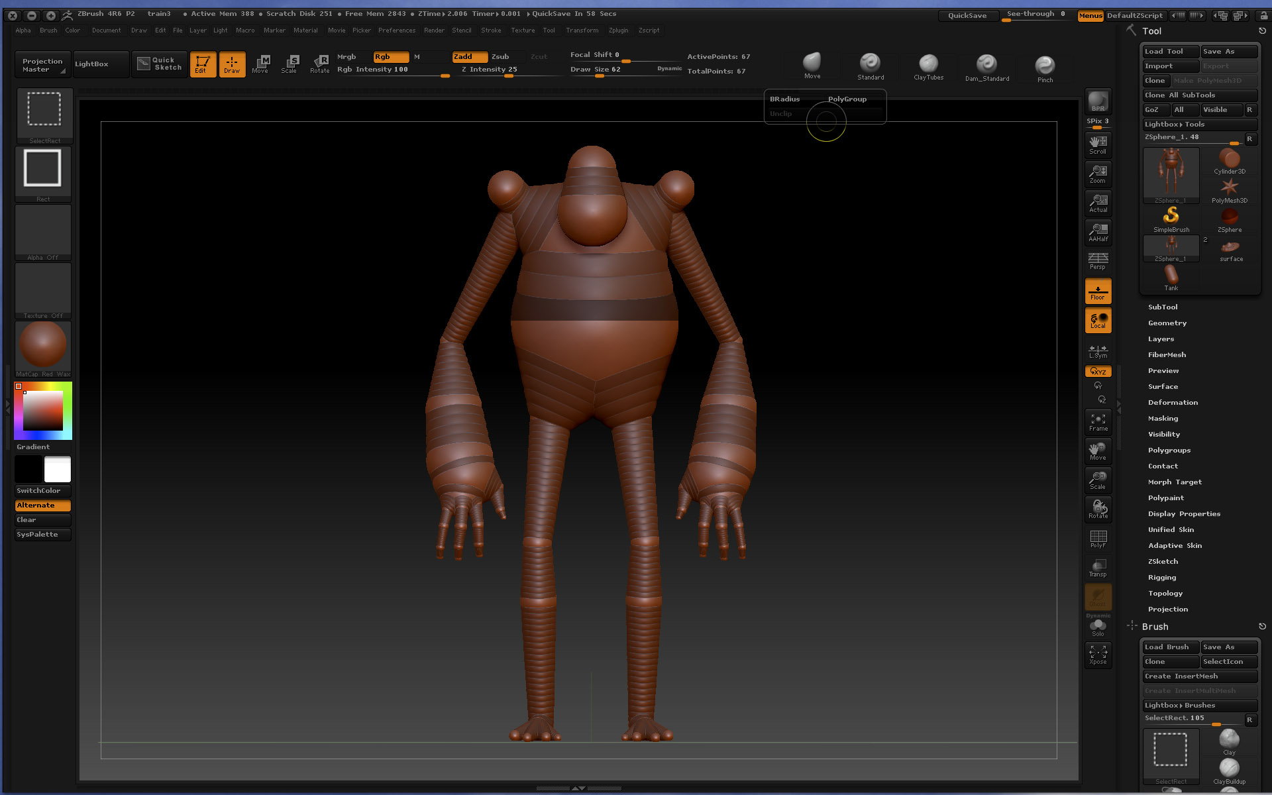Toggle Local transformations
The height and width of the screenshot is (795, 1272).
(x=1098, y=320)
